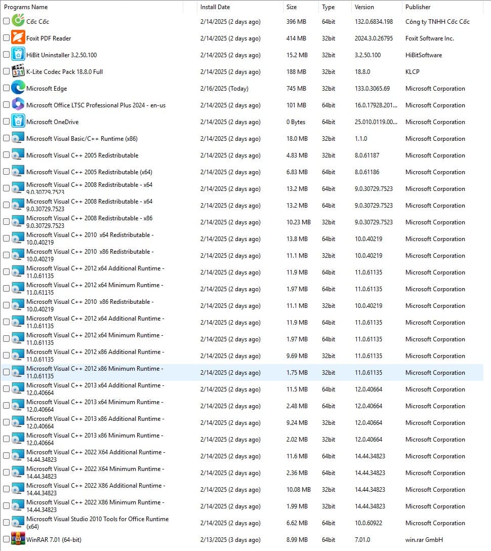Click the WinRAR 7.01 books icon
The width and height of the screenshot is (491, 551).
tap(18, 539)
